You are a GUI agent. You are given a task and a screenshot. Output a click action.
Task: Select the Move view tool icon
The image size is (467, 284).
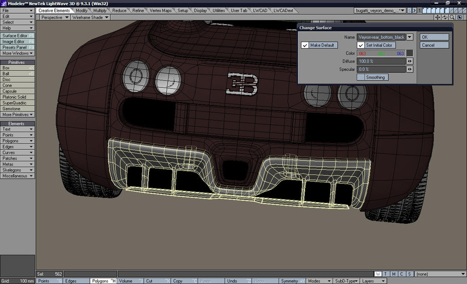pos(437,17)
